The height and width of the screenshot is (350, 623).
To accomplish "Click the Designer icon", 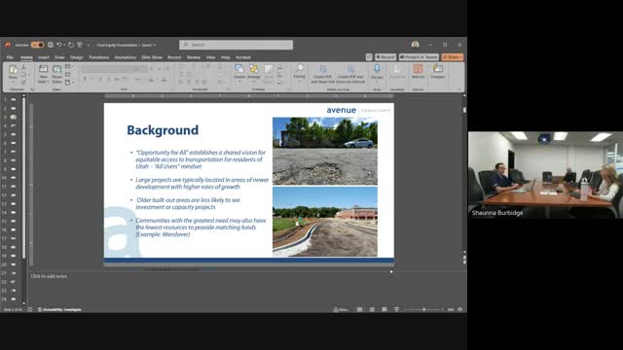I will tap(437, 69).
